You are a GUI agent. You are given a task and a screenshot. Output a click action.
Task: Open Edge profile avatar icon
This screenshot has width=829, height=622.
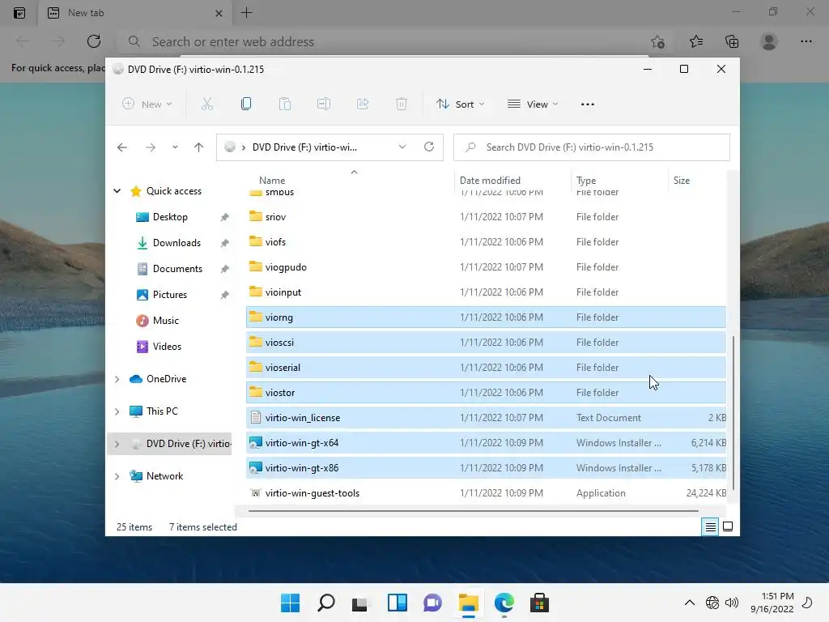coord(769,41)
